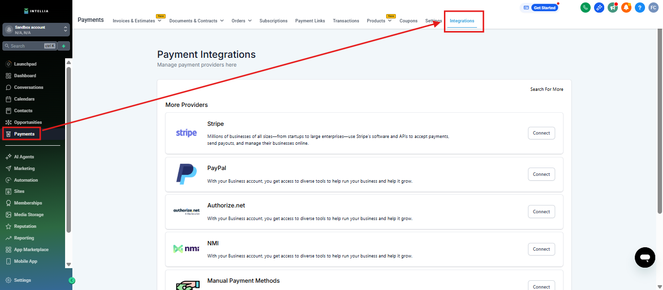663x290 pixels.
Task: Go to the Subscriptions tab
Action: [x=273, y=21]
